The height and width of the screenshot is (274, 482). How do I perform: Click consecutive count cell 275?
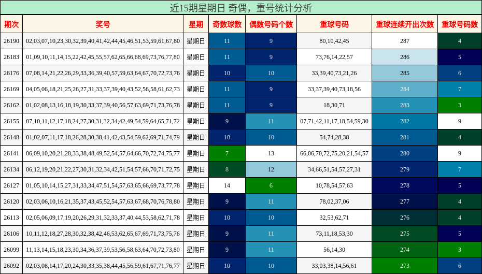tap(405, 234)
